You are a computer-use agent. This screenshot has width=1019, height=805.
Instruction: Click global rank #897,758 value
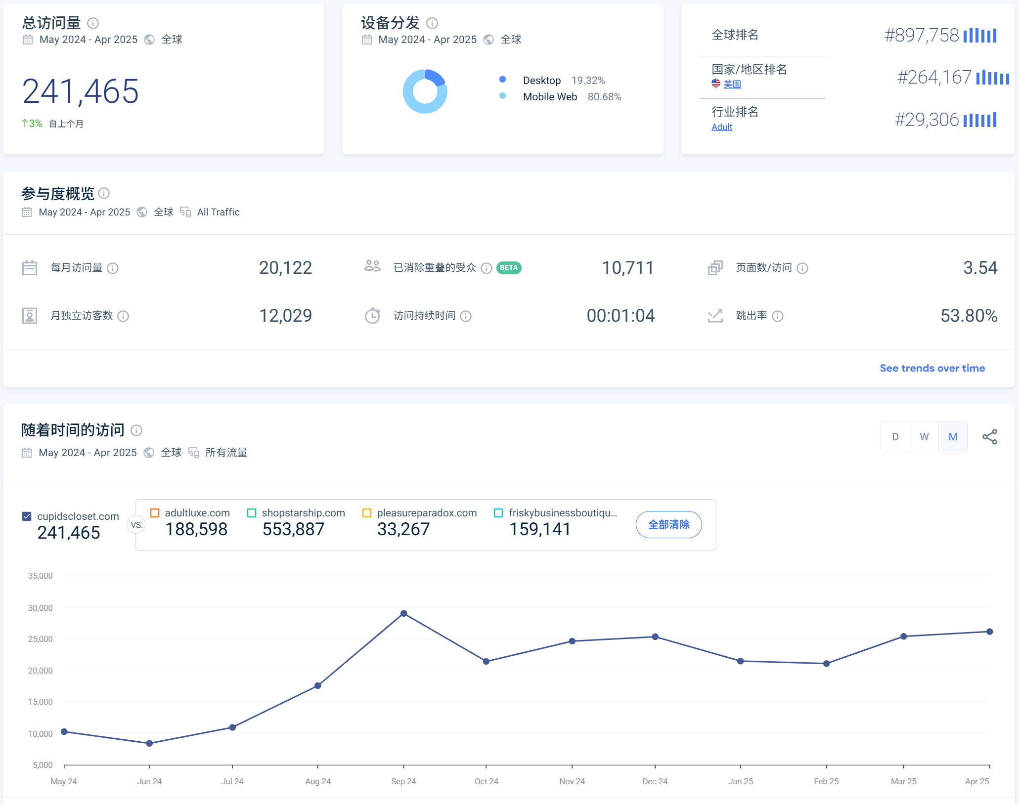coord(922,35)
